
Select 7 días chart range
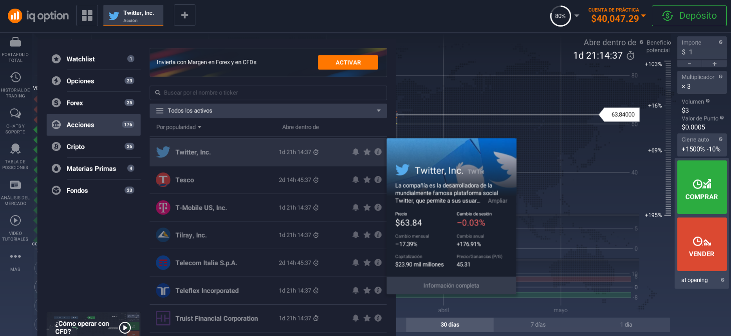coord(538,325)
